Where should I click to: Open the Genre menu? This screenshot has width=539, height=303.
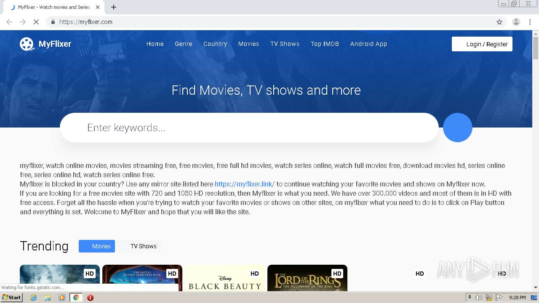click(x=184, y=44)
